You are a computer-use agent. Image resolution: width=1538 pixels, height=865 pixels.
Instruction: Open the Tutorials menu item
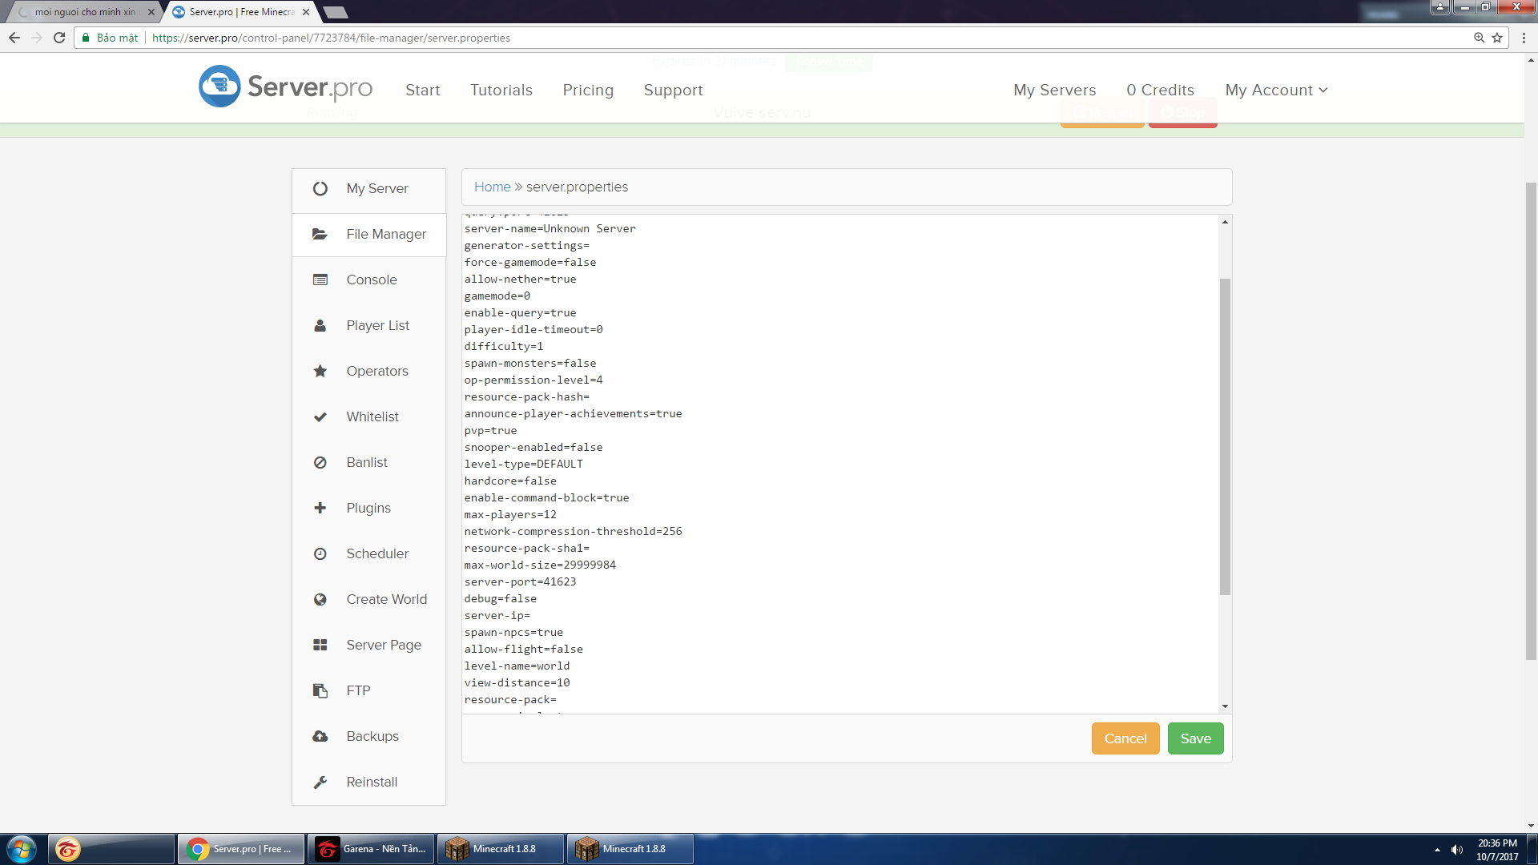[x=501, y=90]
